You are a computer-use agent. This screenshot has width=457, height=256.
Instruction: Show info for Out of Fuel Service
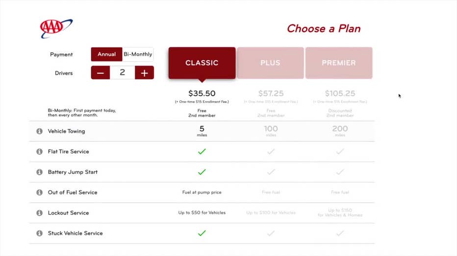tap(39, 192)
